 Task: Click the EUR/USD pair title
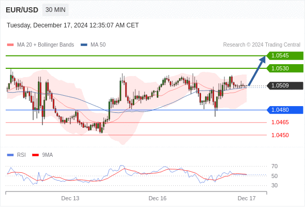click(x=22, y=10)
